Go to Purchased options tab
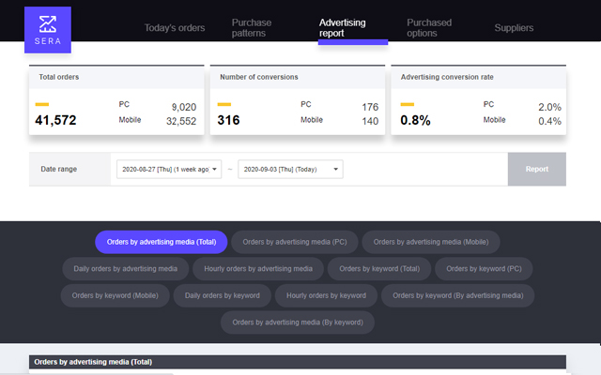This screenshot has width=601, height=375. [429, 27]
